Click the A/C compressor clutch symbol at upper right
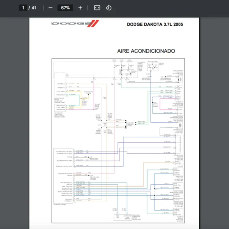This screenshot has height=229, width=229. pos(179,77)
